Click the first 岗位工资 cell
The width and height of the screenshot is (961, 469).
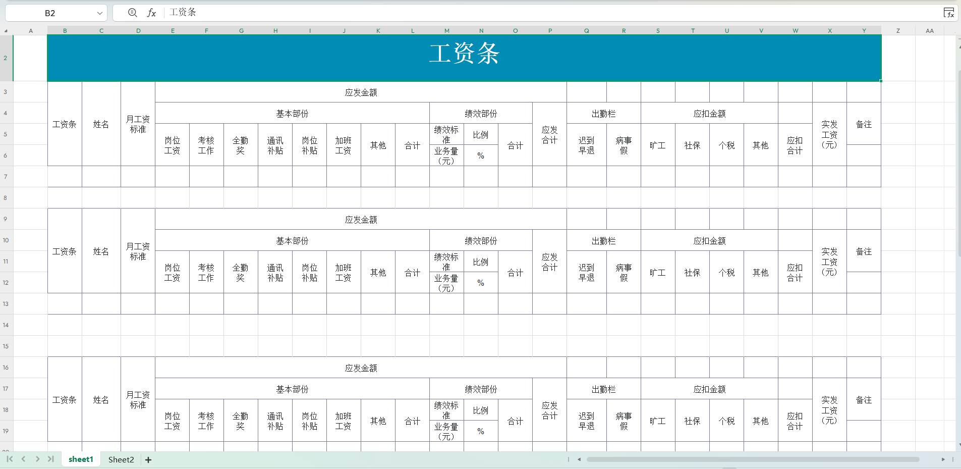(172, 145)
